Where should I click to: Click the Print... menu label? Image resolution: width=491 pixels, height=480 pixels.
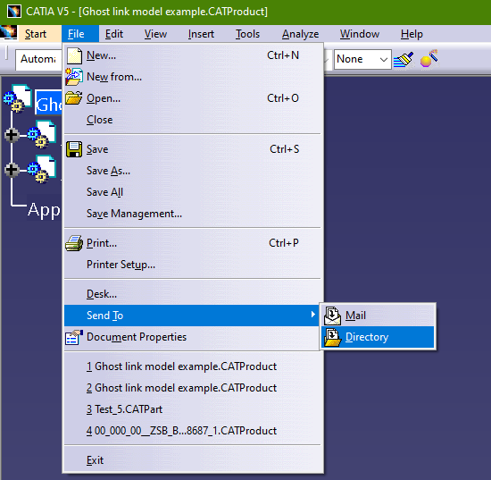point(102,243)
